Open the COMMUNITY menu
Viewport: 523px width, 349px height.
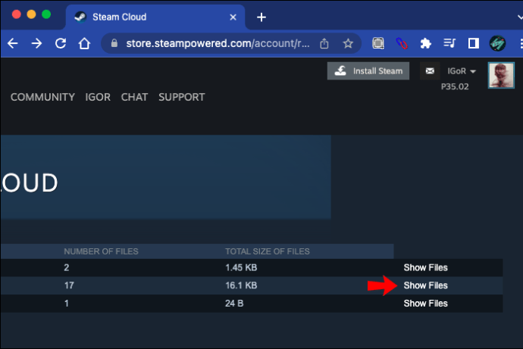(x=42, y=97)
